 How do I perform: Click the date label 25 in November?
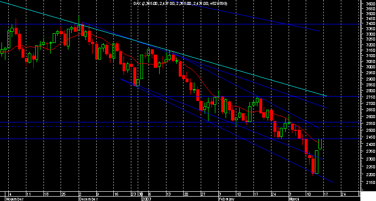63,194
